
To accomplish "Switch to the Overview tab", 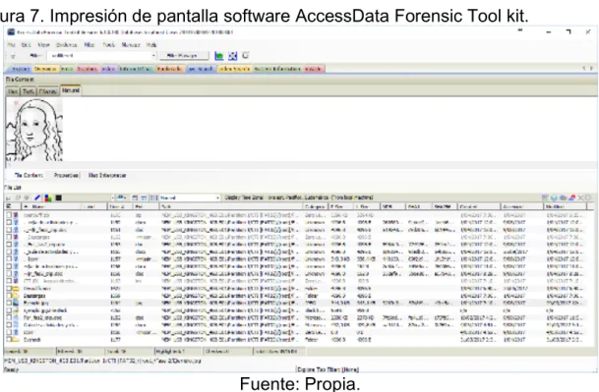I will 46,69.
